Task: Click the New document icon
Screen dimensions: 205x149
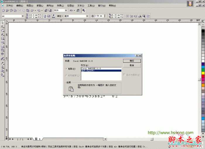Action: point(4,10)
